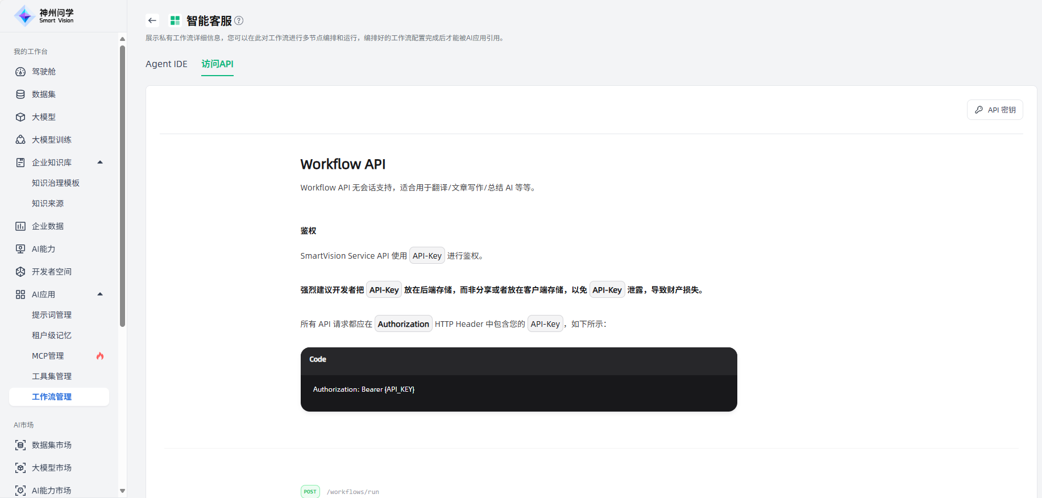Switch to the Agent IDE tab
This screenshot has width=1042, height=498.
click(167, 64)
